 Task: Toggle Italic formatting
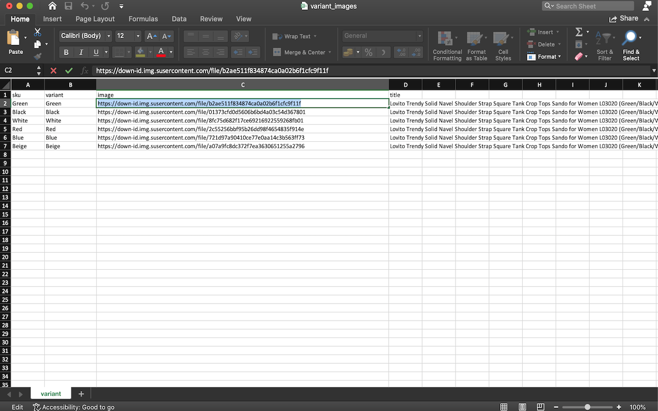click(81, 52)
